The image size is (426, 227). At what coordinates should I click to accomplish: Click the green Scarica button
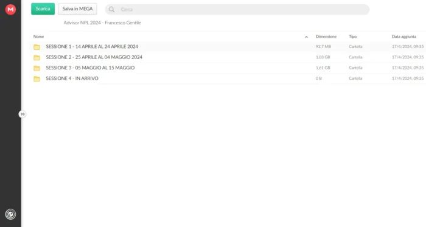(x=43, y=9)
